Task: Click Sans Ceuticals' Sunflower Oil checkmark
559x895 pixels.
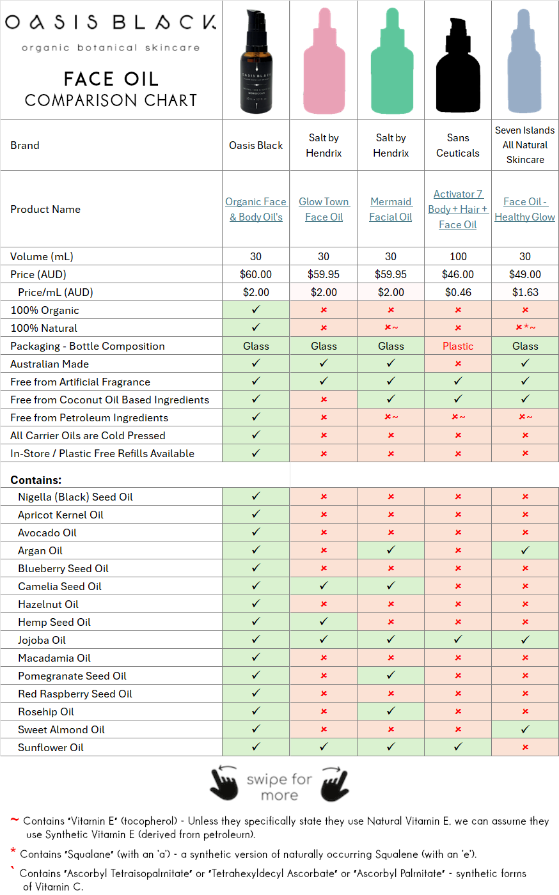Action: [x=458, y=747]
